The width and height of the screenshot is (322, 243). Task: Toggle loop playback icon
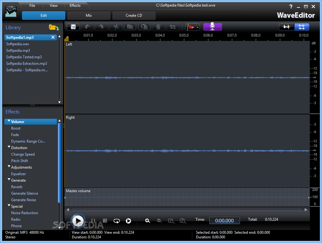coord(117,221)
